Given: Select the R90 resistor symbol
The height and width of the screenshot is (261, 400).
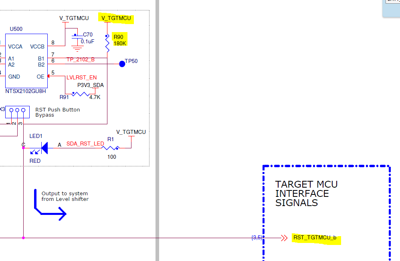Looking at the screenshot, I should pos(107,43).
